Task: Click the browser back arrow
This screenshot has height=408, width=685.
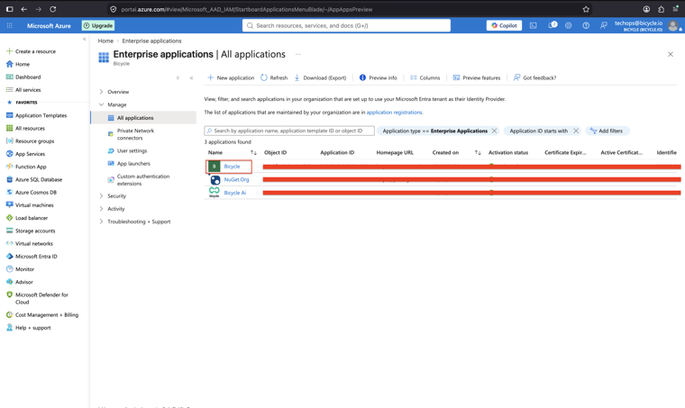Action: [24, 9]
